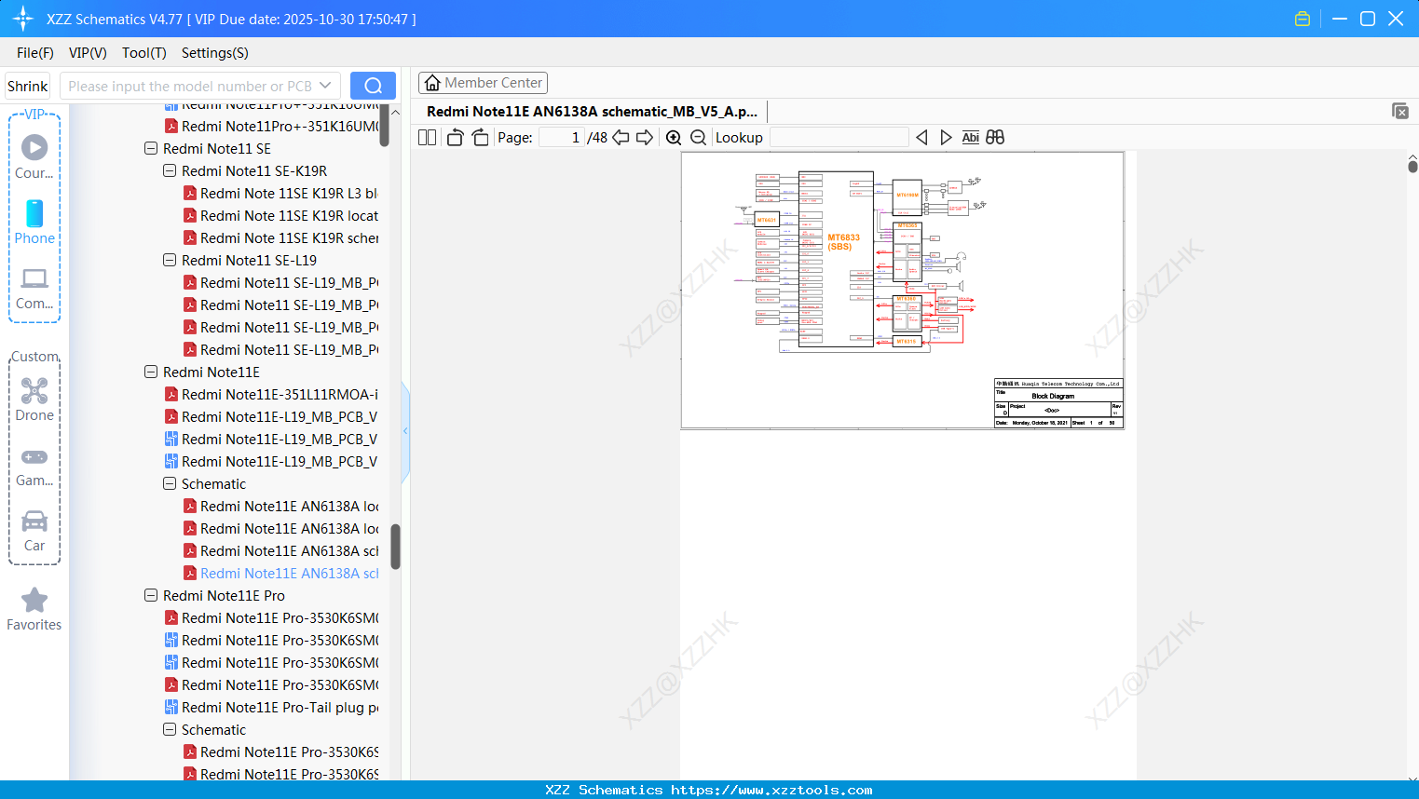
Task: Open the dual-page view icon on toolbar
Action: tap(426, 137)
